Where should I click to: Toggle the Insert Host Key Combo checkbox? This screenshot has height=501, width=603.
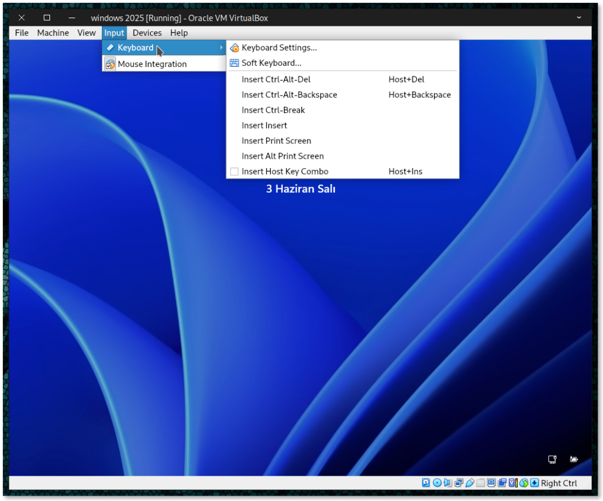pos(234,172)
